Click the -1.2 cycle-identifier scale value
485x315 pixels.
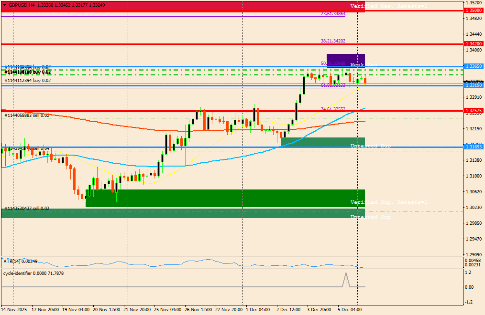[468, 302]
